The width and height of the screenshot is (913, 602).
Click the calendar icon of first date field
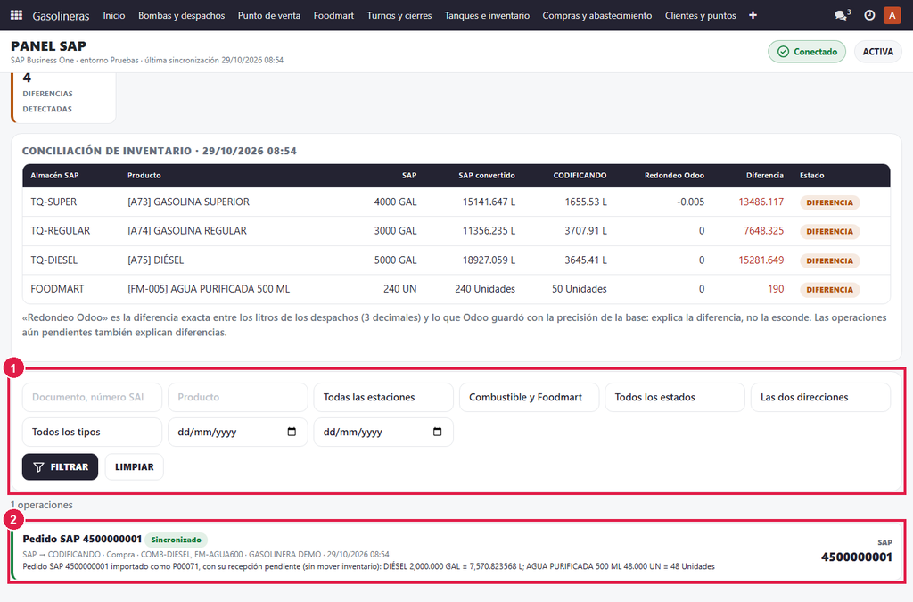click(292, 432)
